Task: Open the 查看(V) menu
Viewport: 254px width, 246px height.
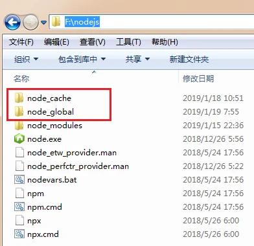Action: click(x=93, y=42)
